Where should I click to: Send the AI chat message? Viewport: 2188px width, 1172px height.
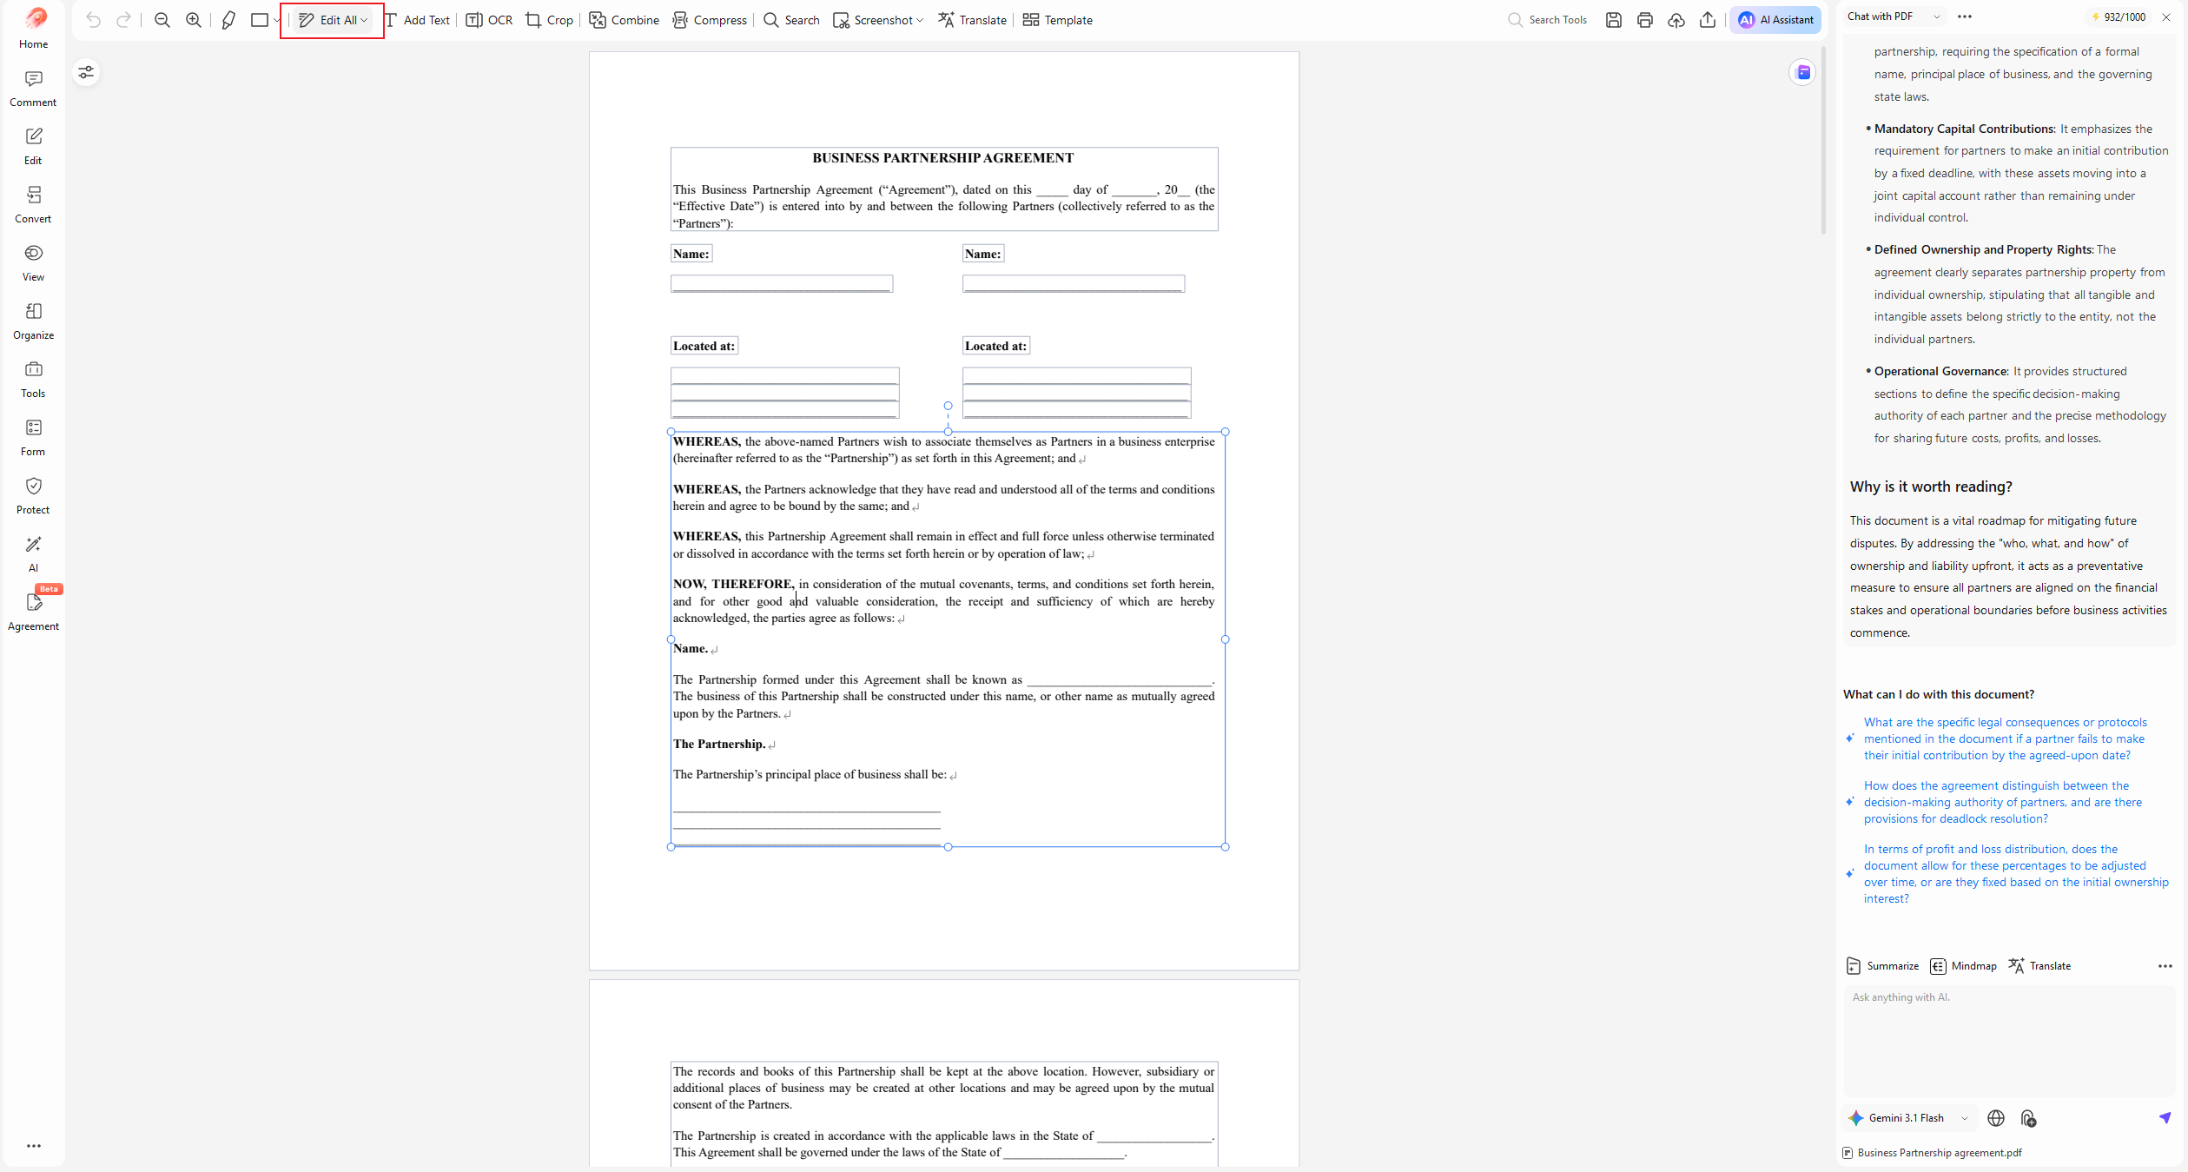click(x=2165, y=1117)
